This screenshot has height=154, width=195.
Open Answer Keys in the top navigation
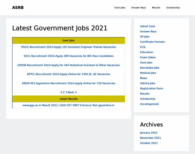[x=139, y=8]
